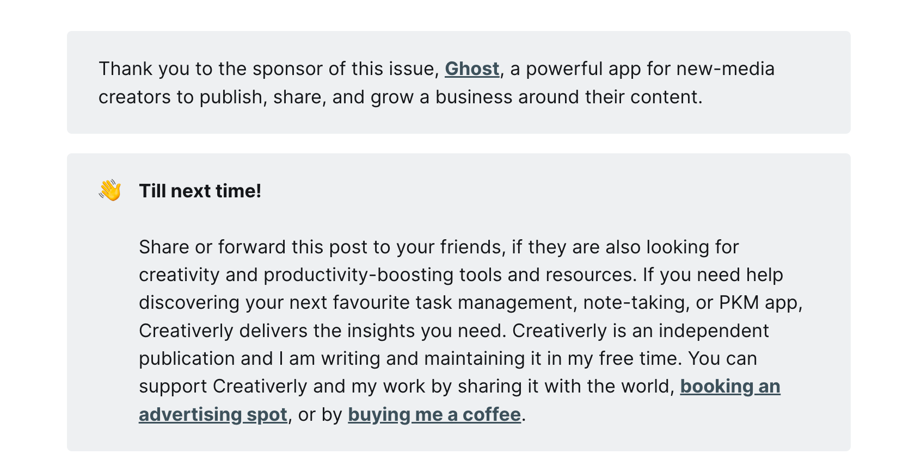Open the Ghost sponsor link

click(472, 69)
